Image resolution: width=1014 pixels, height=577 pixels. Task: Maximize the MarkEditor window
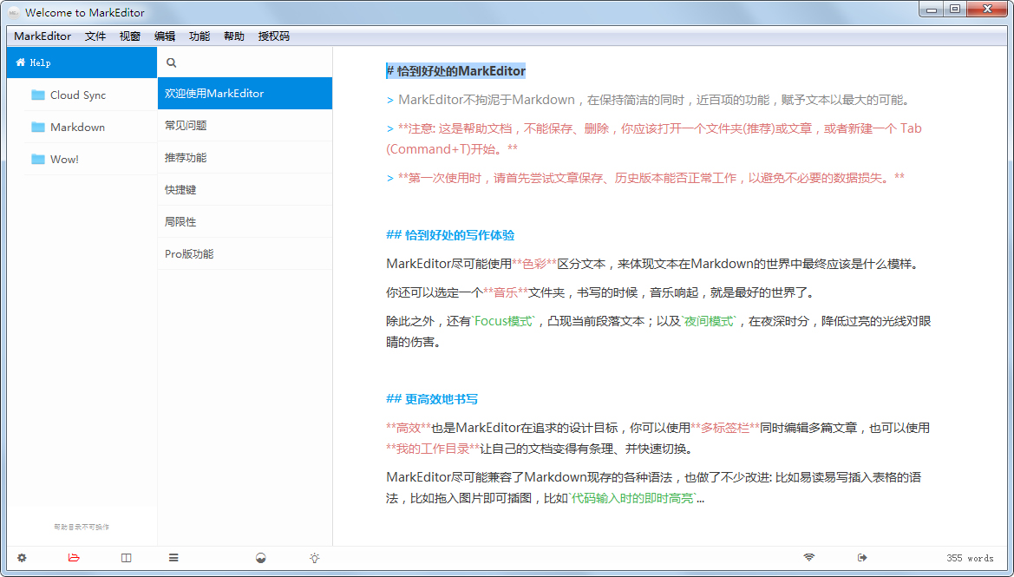coord(955,9)
